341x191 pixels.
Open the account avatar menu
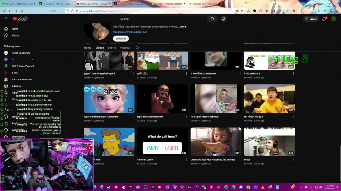pyautogui.click(x=334, y=19)
